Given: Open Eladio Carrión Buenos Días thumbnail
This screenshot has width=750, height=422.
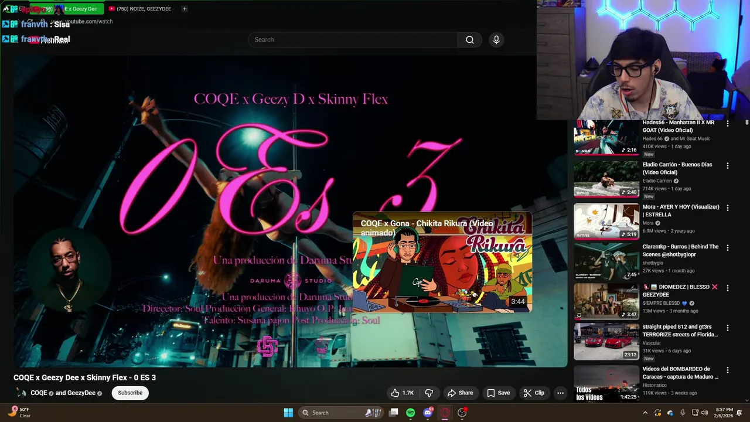Looking at the screenshot, I should [x=606, y=179].
